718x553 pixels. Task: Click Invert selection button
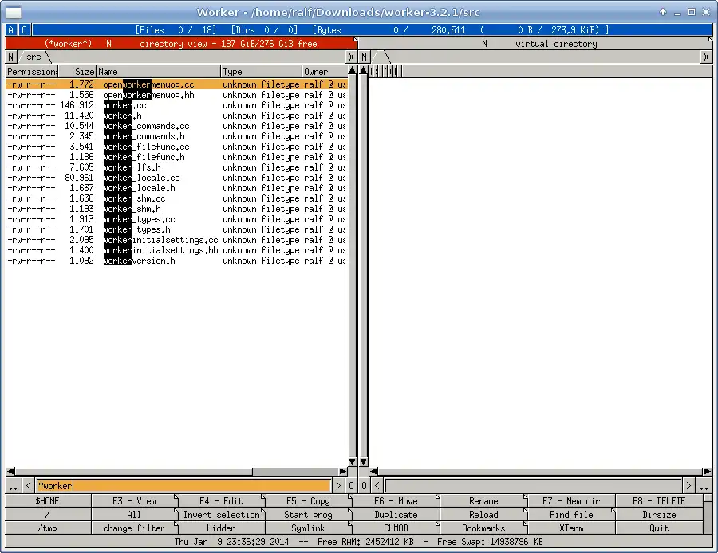click(x=222, y=515)
